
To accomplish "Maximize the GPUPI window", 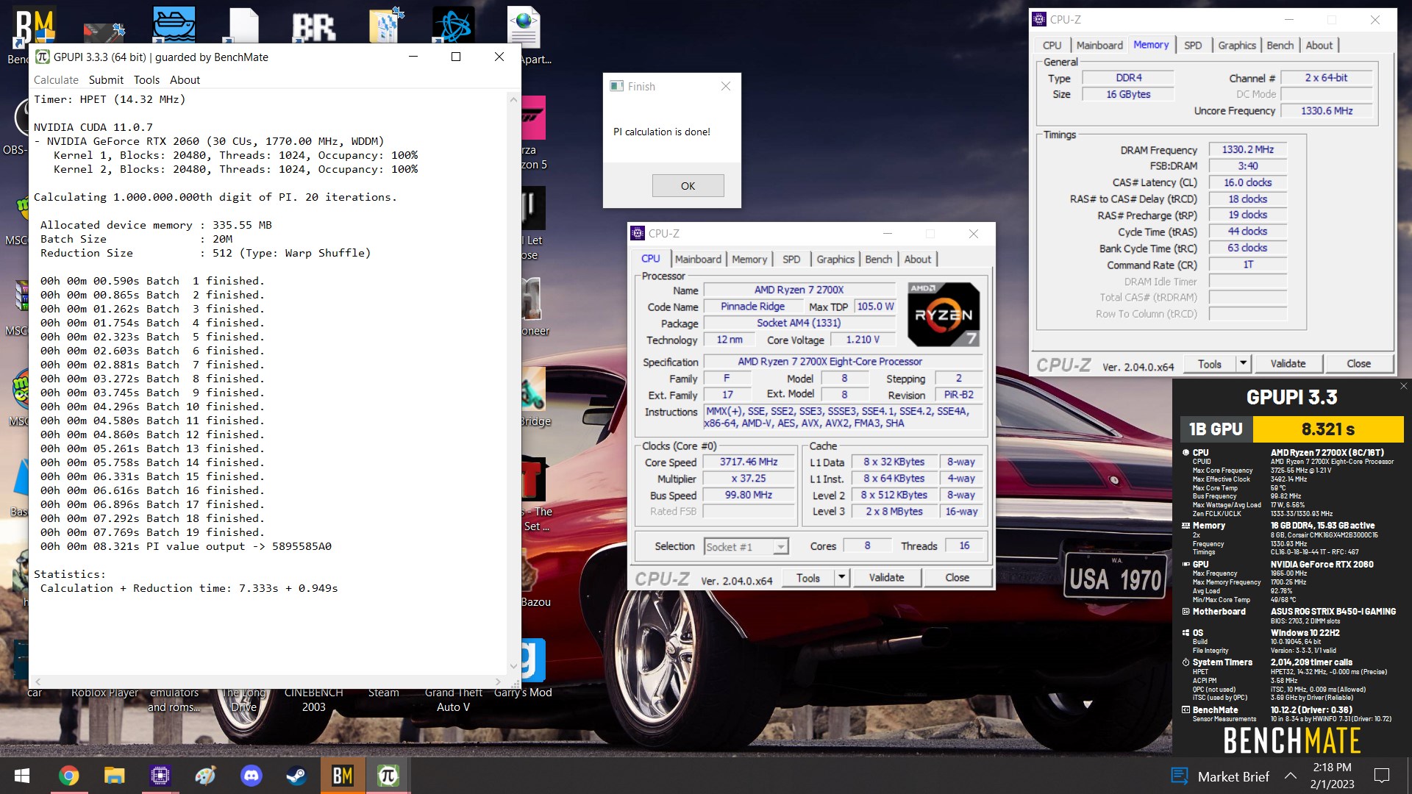I will tap(455, 57).
